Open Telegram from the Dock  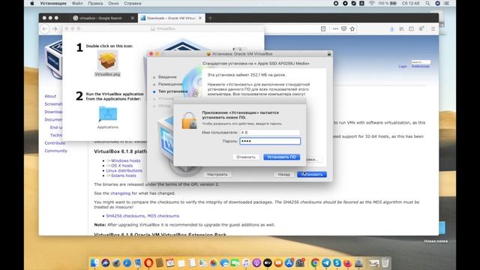tap(326, 262)
